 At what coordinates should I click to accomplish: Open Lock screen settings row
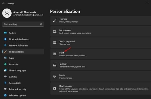[x=101, y=32]
